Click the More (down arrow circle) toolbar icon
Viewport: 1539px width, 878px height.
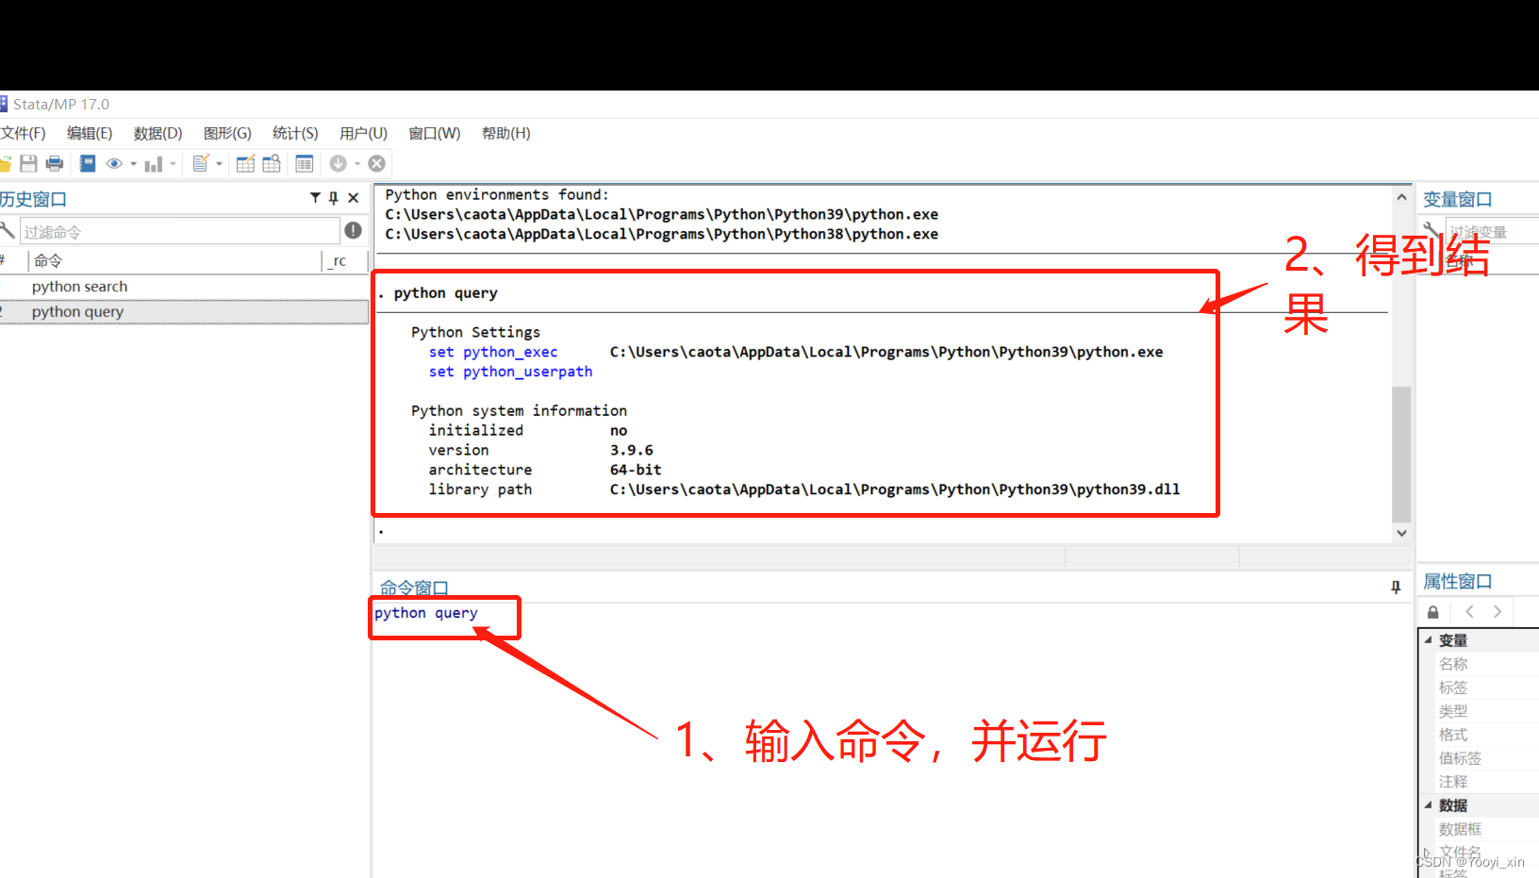coord(339,163)
